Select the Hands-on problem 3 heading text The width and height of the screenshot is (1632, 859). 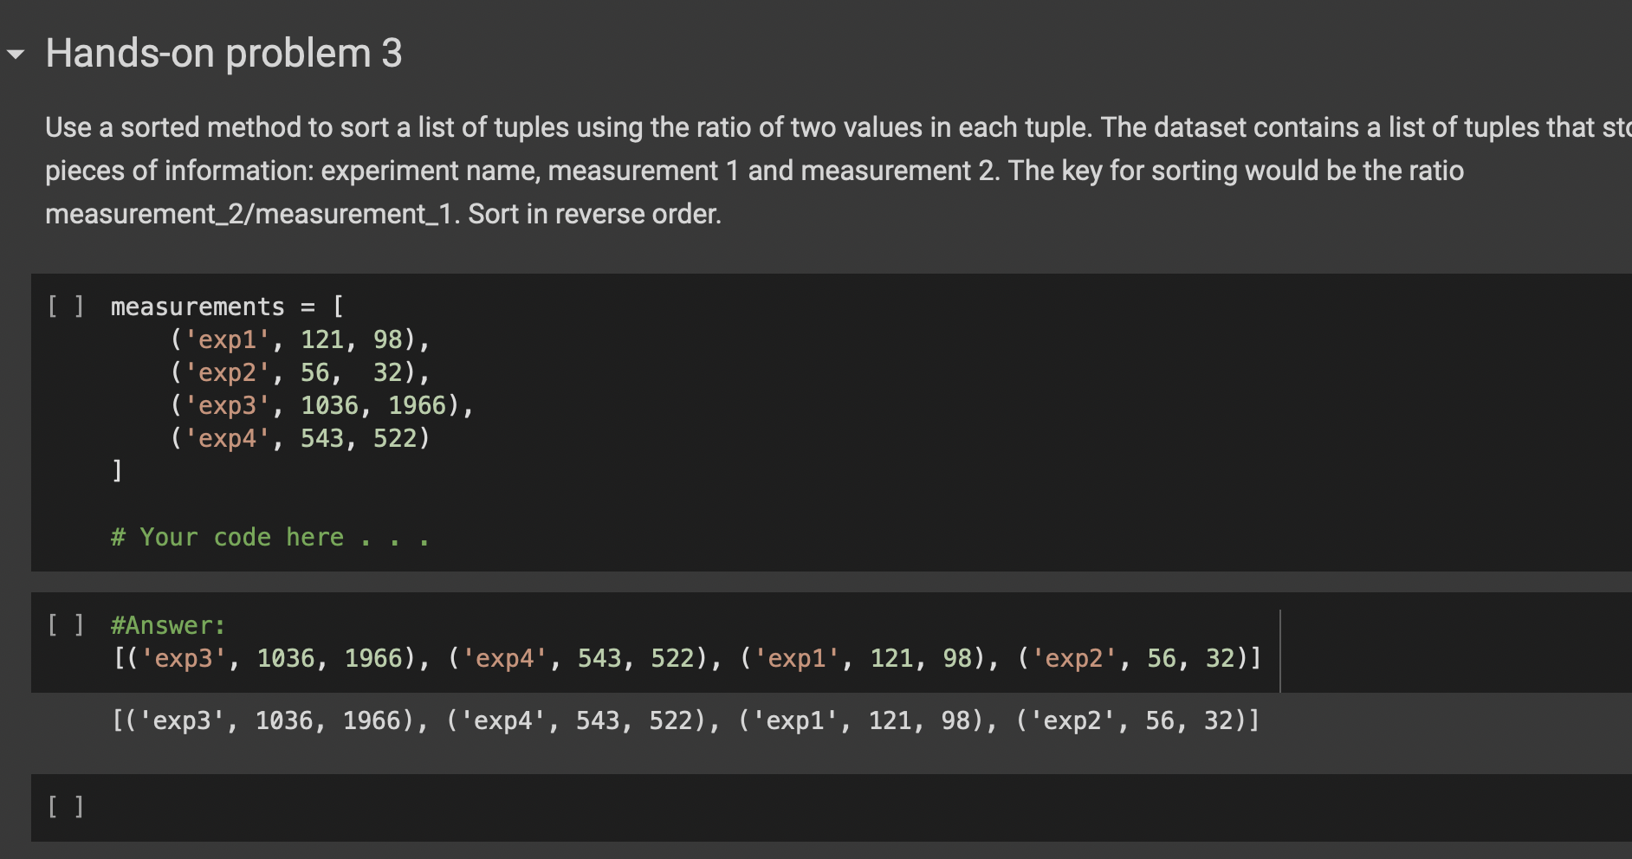click(224, 53)
